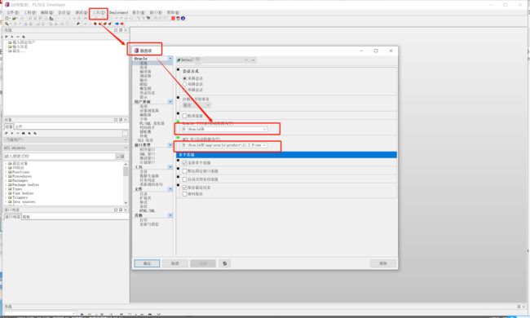The width and height of the screenshot is (530, 318).
Task: Click the blue left arrow toolbar icon
Action: [117, 24]
